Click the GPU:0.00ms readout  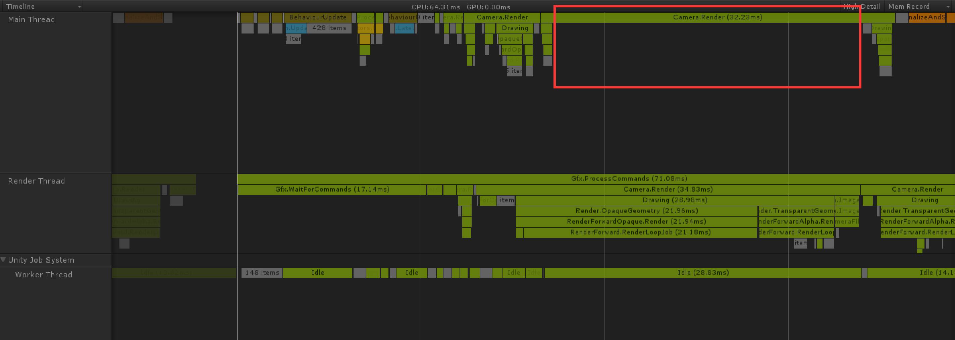[488, 7]
